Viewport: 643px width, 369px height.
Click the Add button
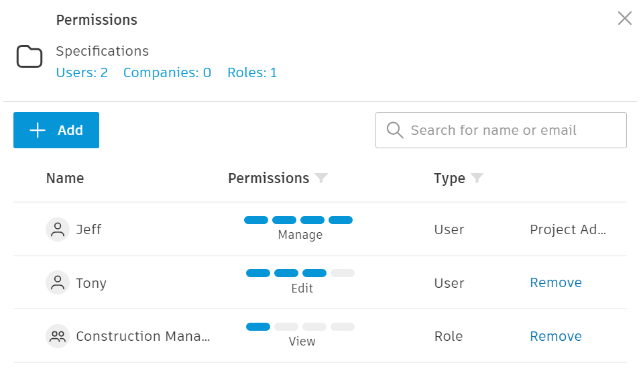click(56, 130)
